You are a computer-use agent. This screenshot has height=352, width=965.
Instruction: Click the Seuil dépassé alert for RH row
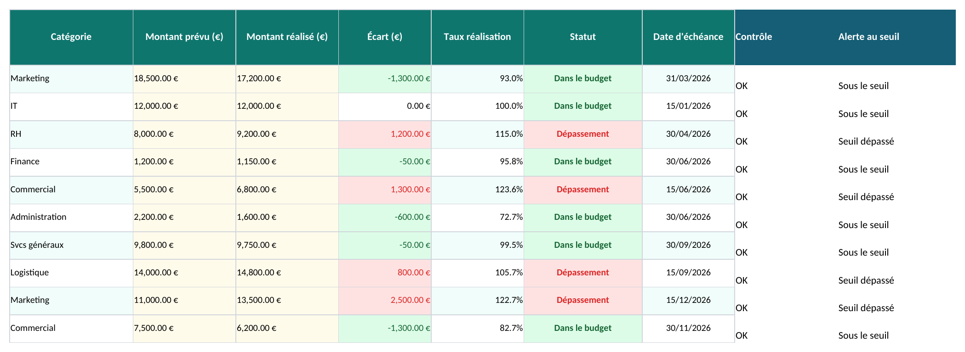click(866, 141)
